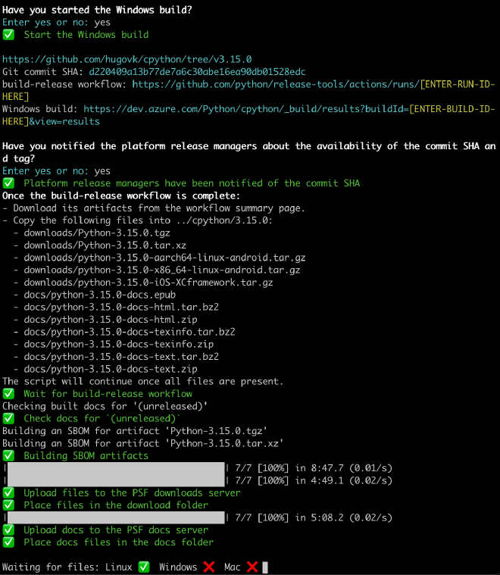
Task: Click the progress bar showing 8:47.7
Action: [x=116, y=468]
